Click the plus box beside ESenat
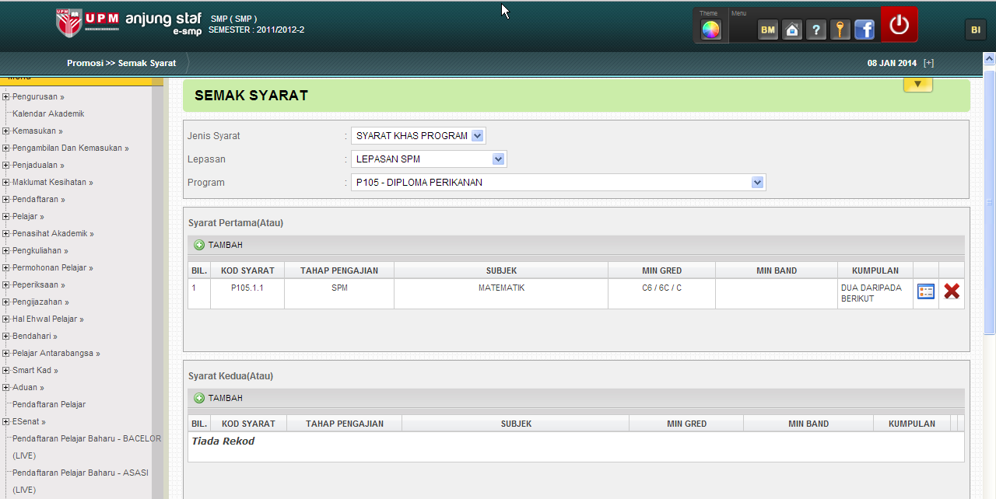This screenshot has width=996, height=499. [x=6, y=422]
